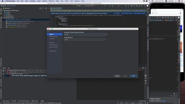Click the Git rollback undo arrow icon

point(129,6)
